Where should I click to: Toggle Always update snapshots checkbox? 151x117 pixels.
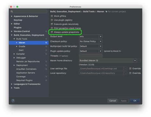52,32
